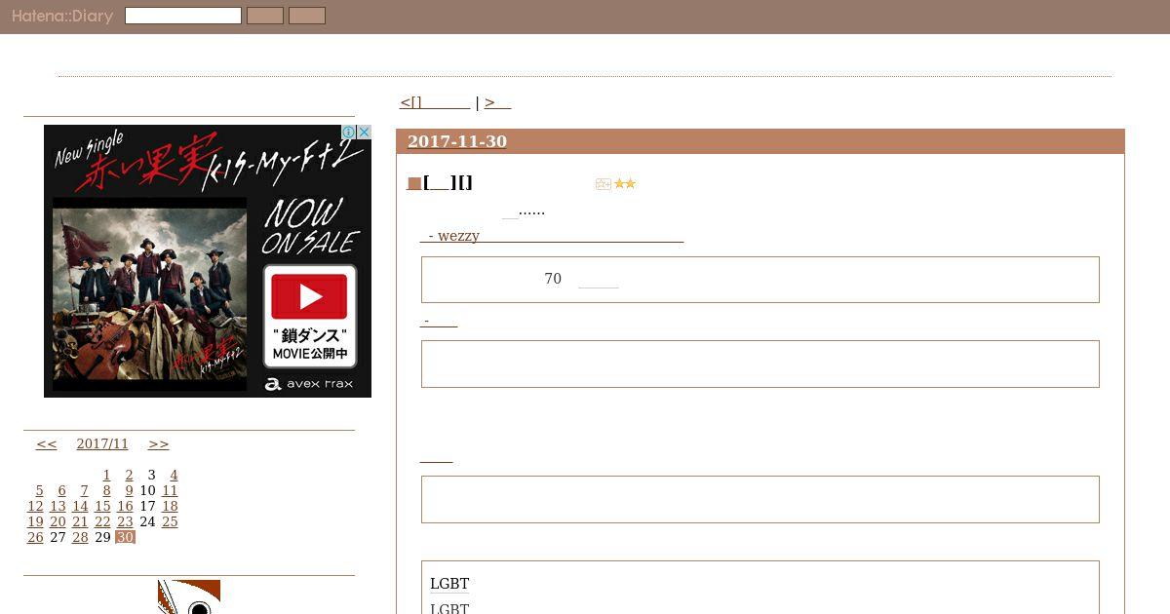Open calendar day 8
Viewport: 1170px width, 614px height.
(106, 491)
